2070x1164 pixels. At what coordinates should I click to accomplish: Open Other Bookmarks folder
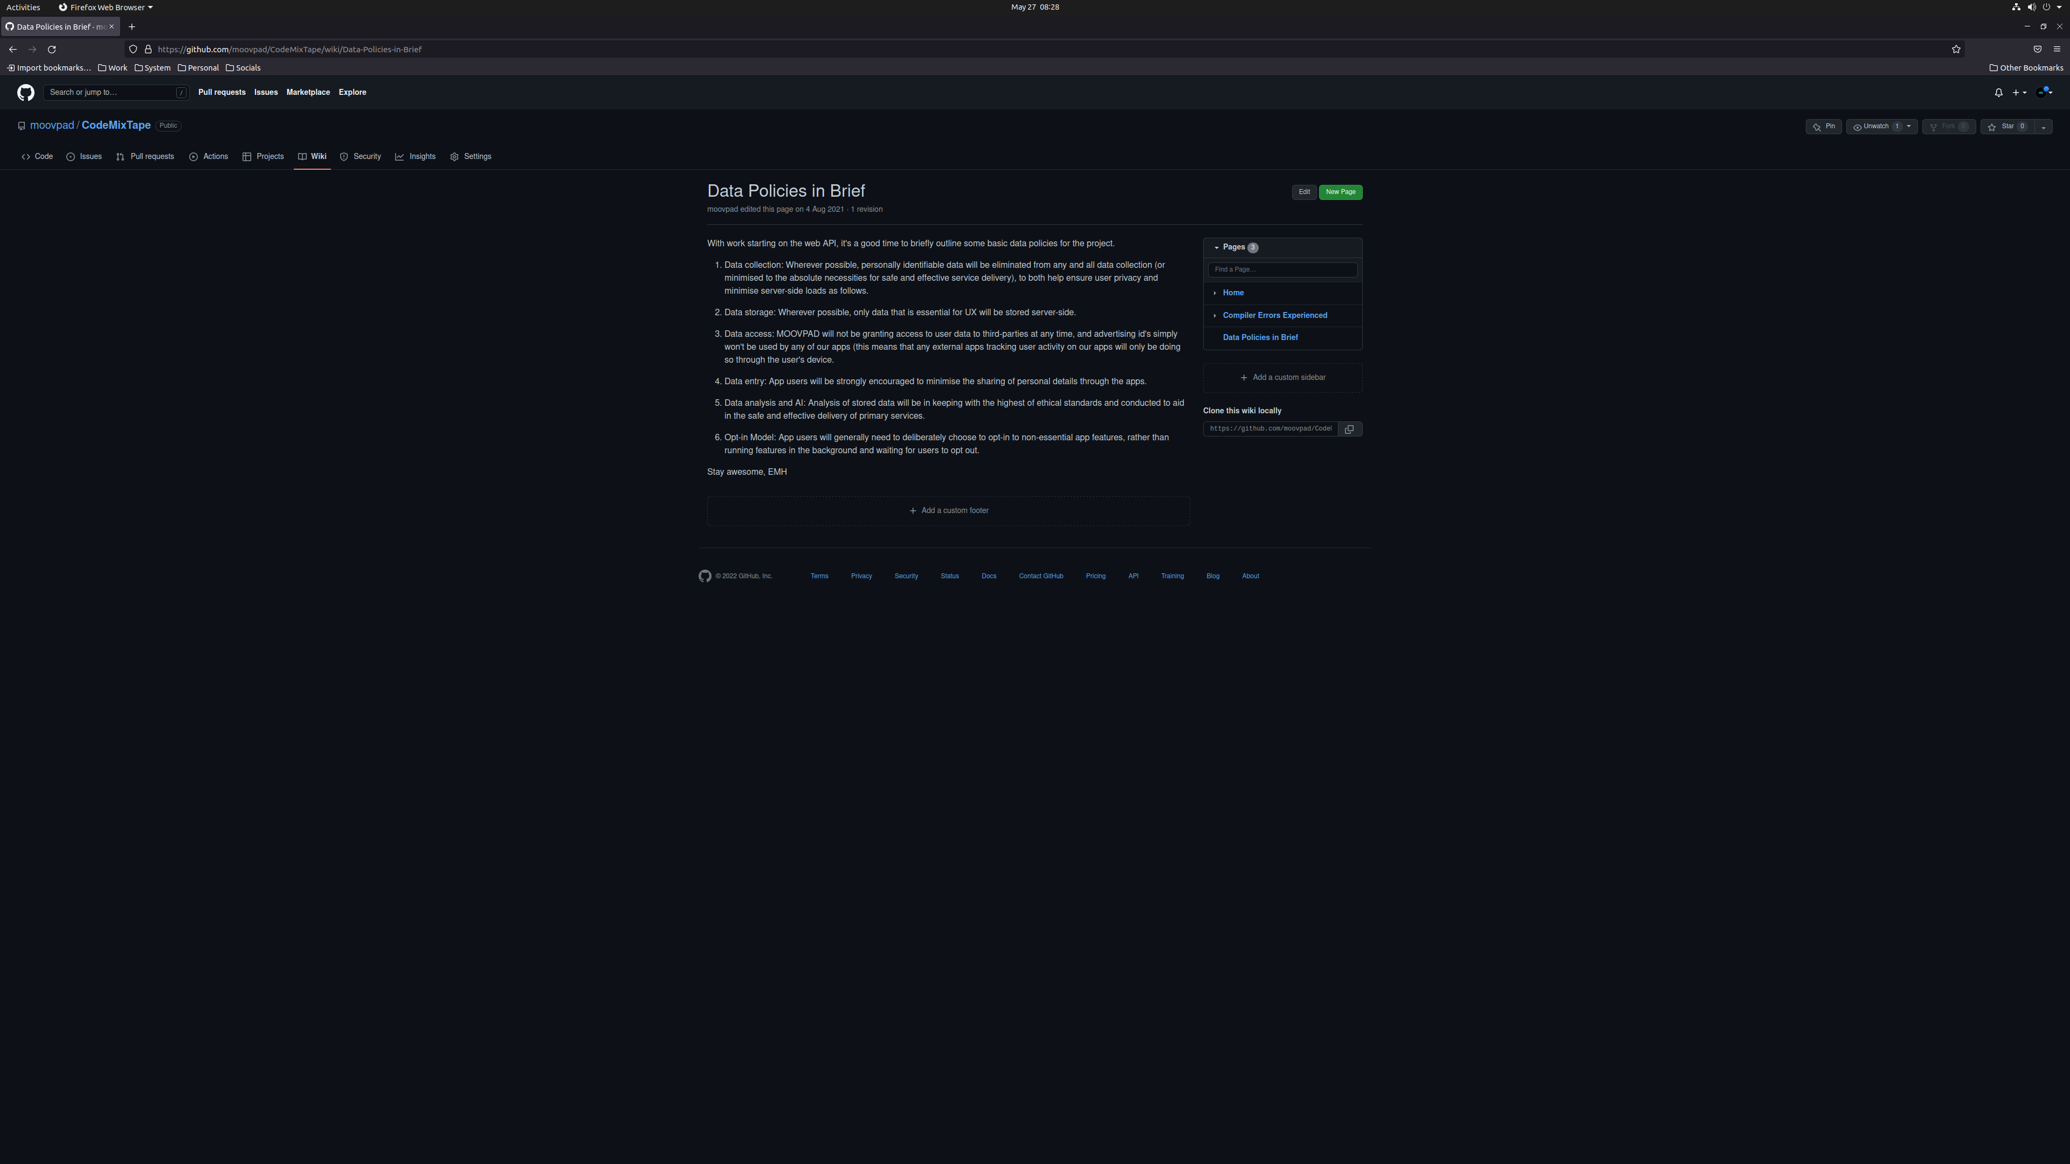click(x=2026, y=67)
